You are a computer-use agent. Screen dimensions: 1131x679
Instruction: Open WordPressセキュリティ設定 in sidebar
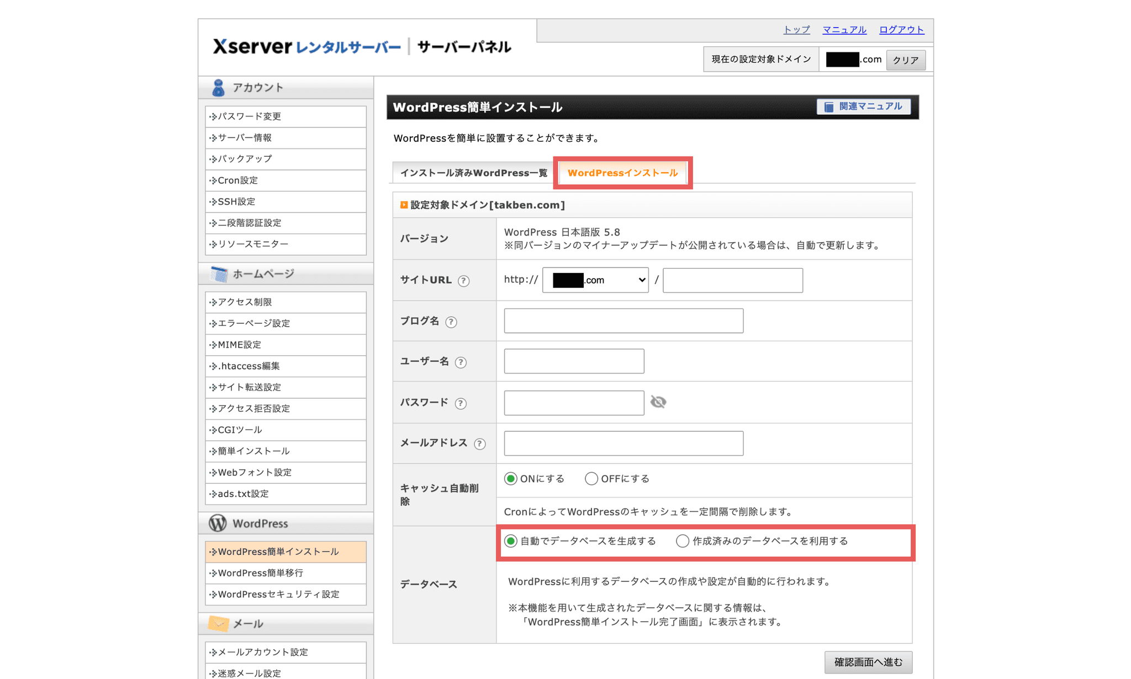coord(286,594)
